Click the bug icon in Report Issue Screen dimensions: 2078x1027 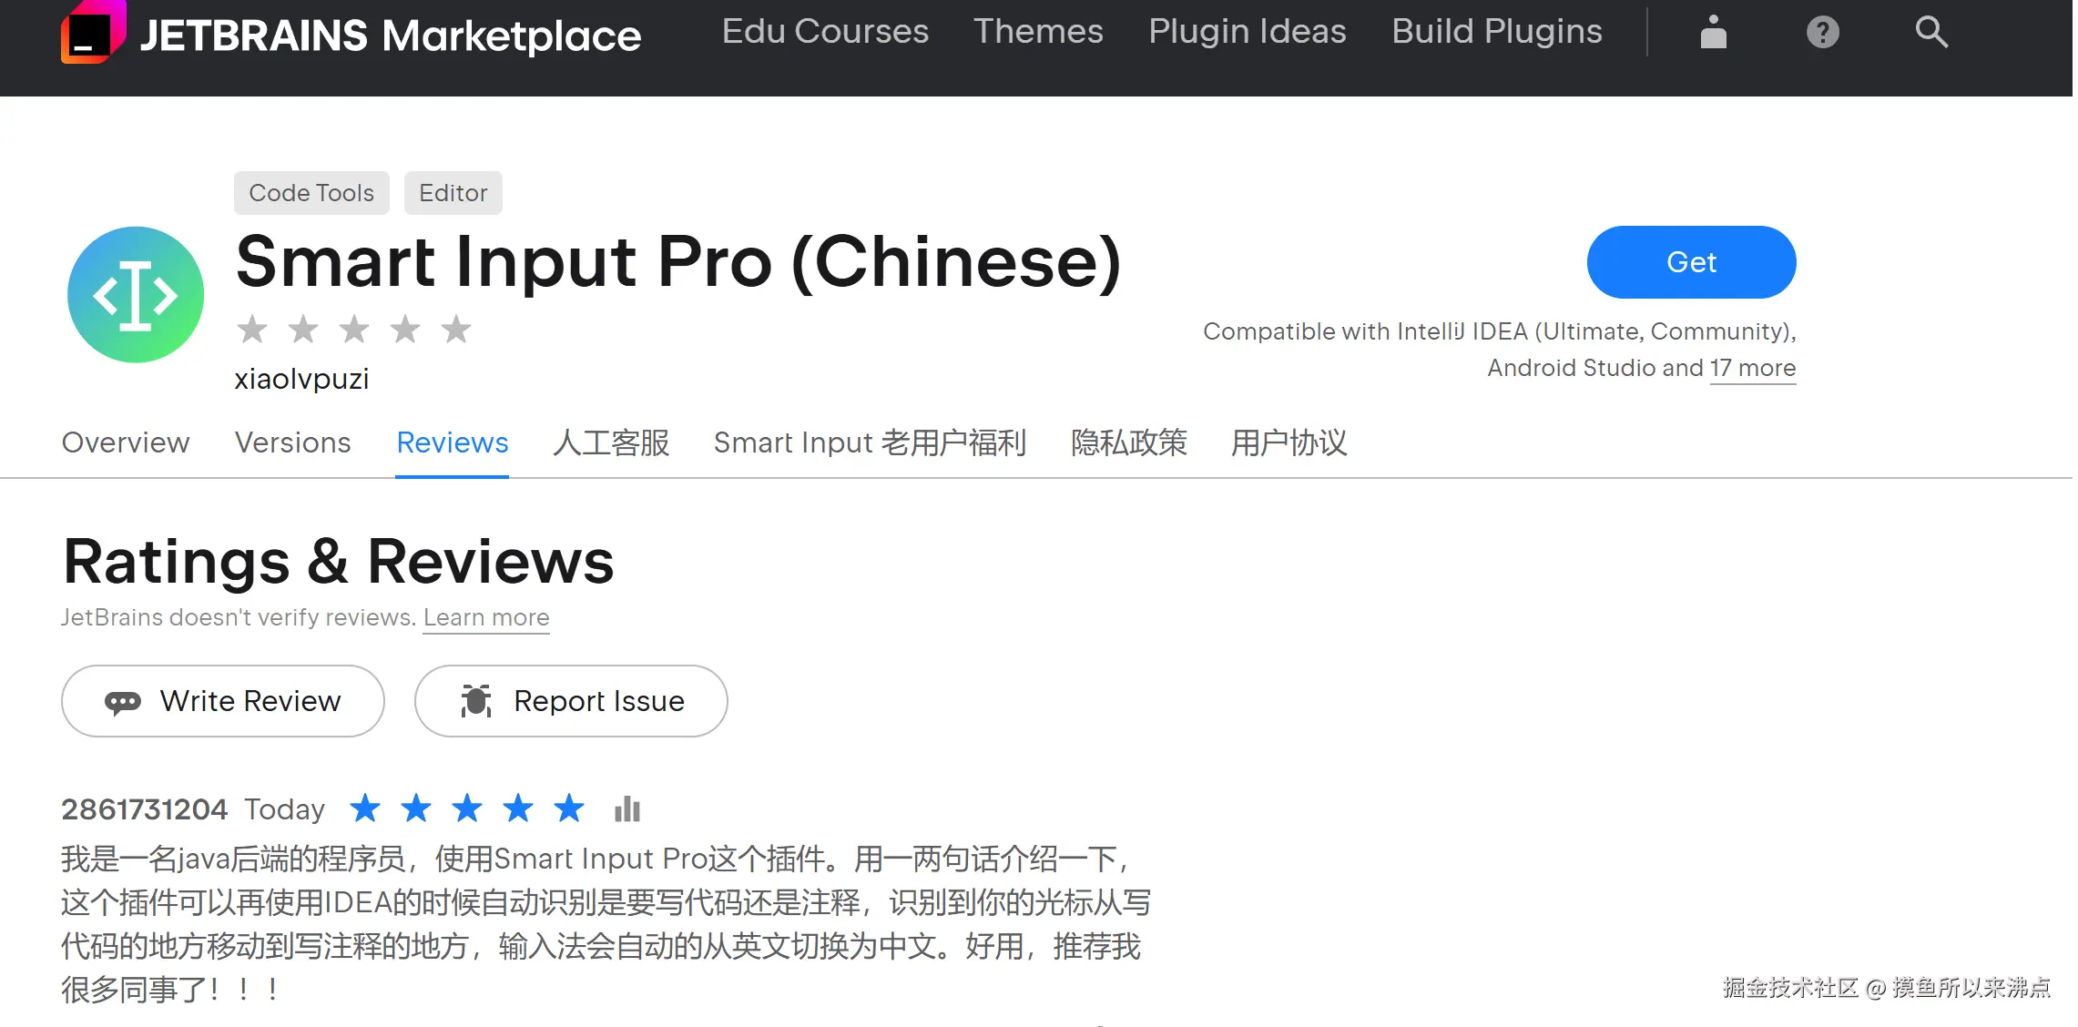(x=475, y=701)
